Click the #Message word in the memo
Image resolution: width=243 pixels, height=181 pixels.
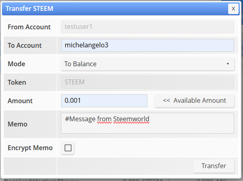[x=80, y=119]
